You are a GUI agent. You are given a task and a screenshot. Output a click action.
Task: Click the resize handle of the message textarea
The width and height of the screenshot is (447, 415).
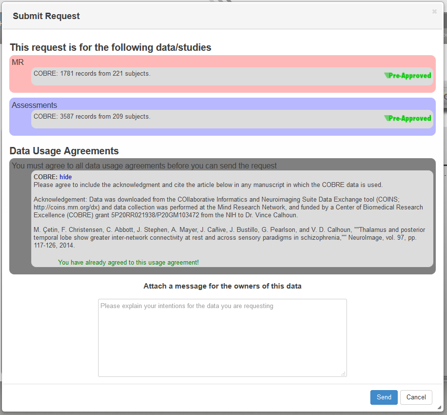point(344,373)
